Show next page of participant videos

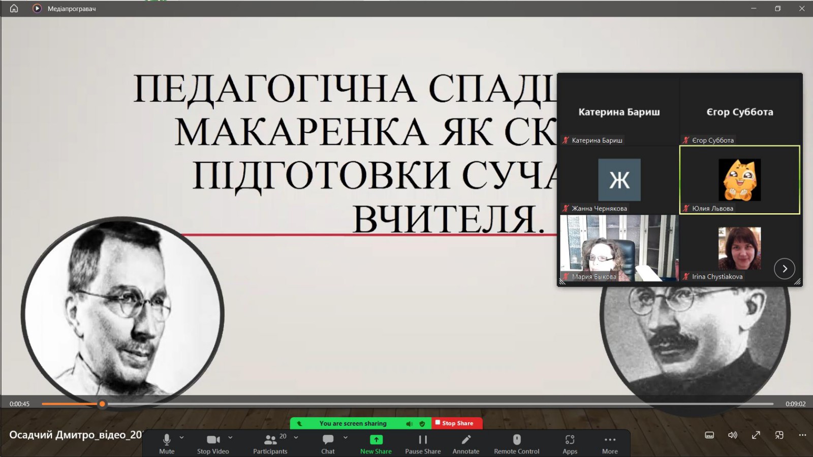784,269
